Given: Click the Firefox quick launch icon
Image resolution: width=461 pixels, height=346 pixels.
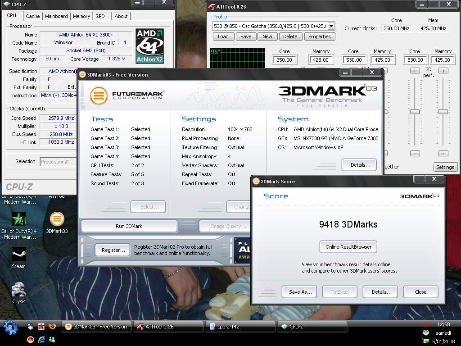Looking at the screenshot, I should (x=52, y=326).
